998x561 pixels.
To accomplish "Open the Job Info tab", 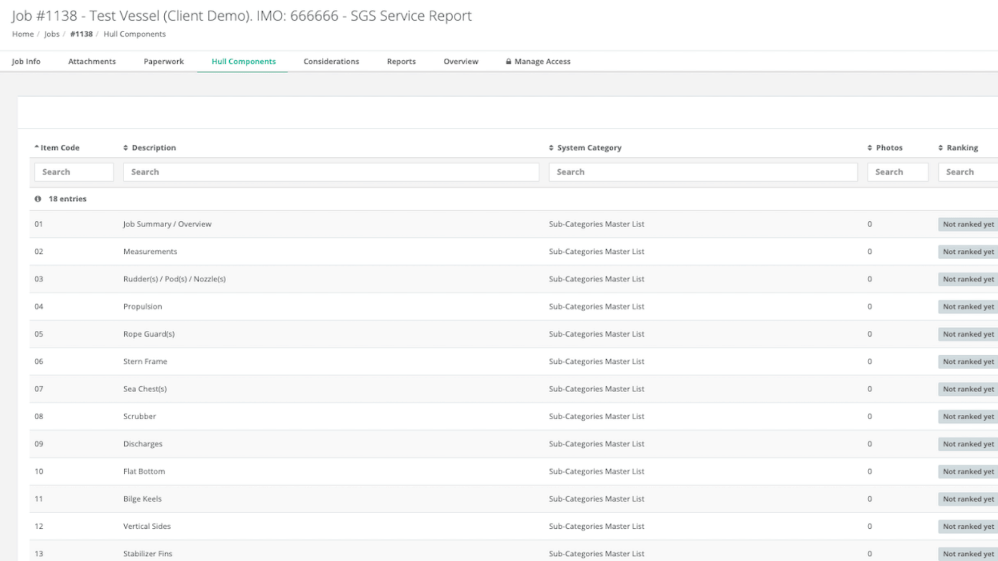I will pos(26,61).
